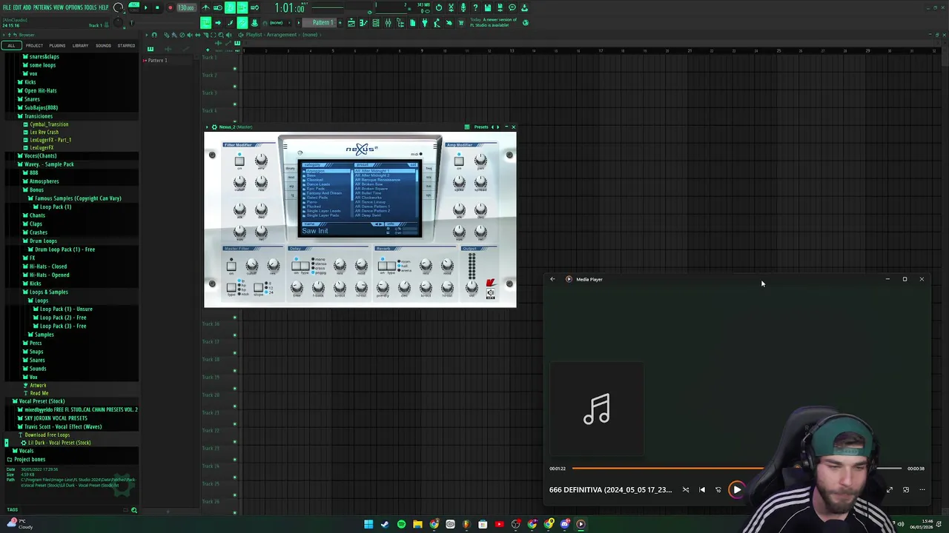This screenshot has height=533, width=949.
Task: Open the channel rack from toolbar
Action: (375, 23)
